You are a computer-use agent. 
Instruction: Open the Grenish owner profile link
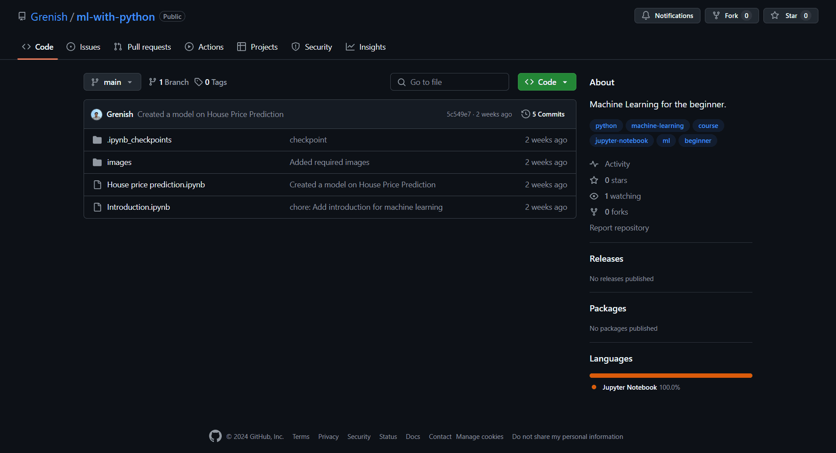[x=49, y=17]
